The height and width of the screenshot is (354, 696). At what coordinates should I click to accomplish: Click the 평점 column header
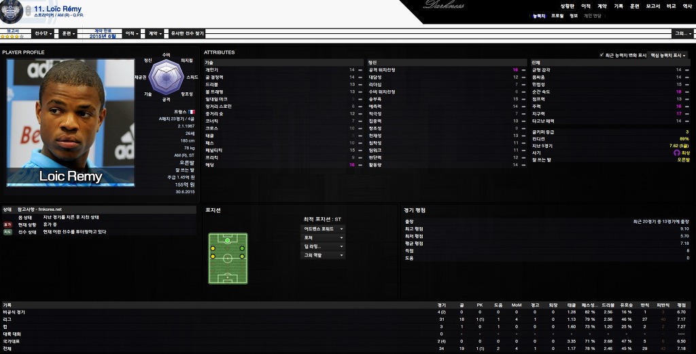tap(681, 305)
